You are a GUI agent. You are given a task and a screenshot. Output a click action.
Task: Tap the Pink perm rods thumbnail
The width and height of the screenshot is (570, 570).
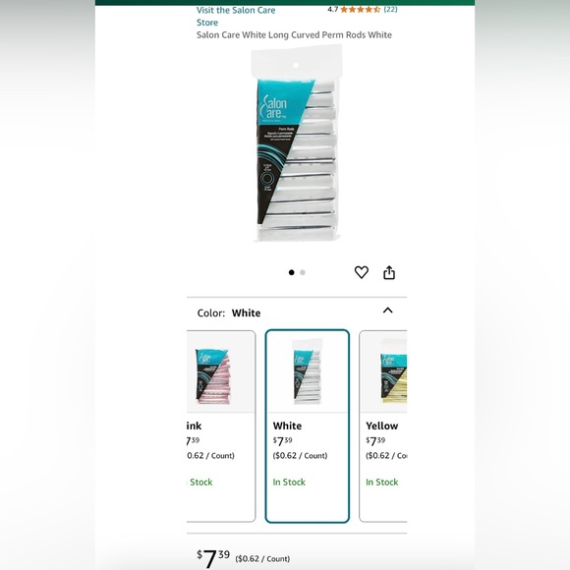click(213, 376)
